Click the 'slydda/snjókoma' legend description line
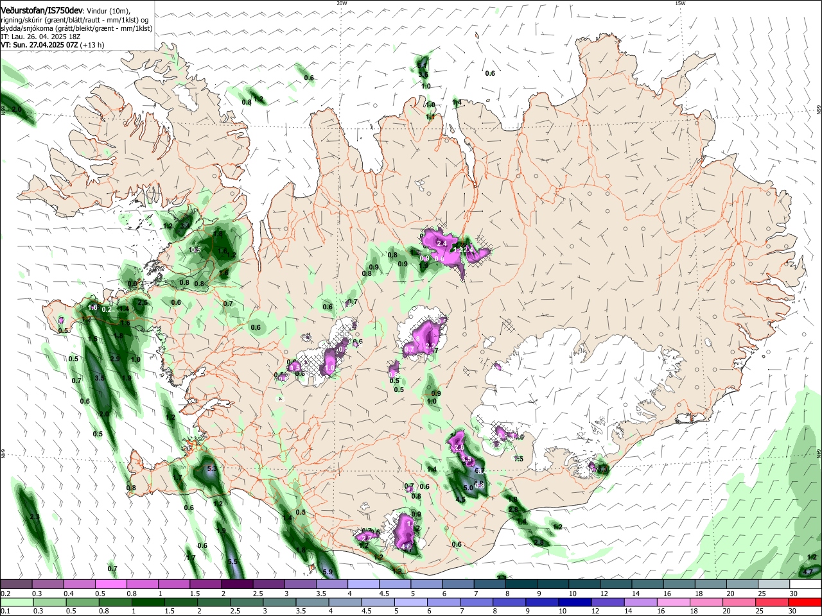The image size is (822, 616). (x=76, y=29)
